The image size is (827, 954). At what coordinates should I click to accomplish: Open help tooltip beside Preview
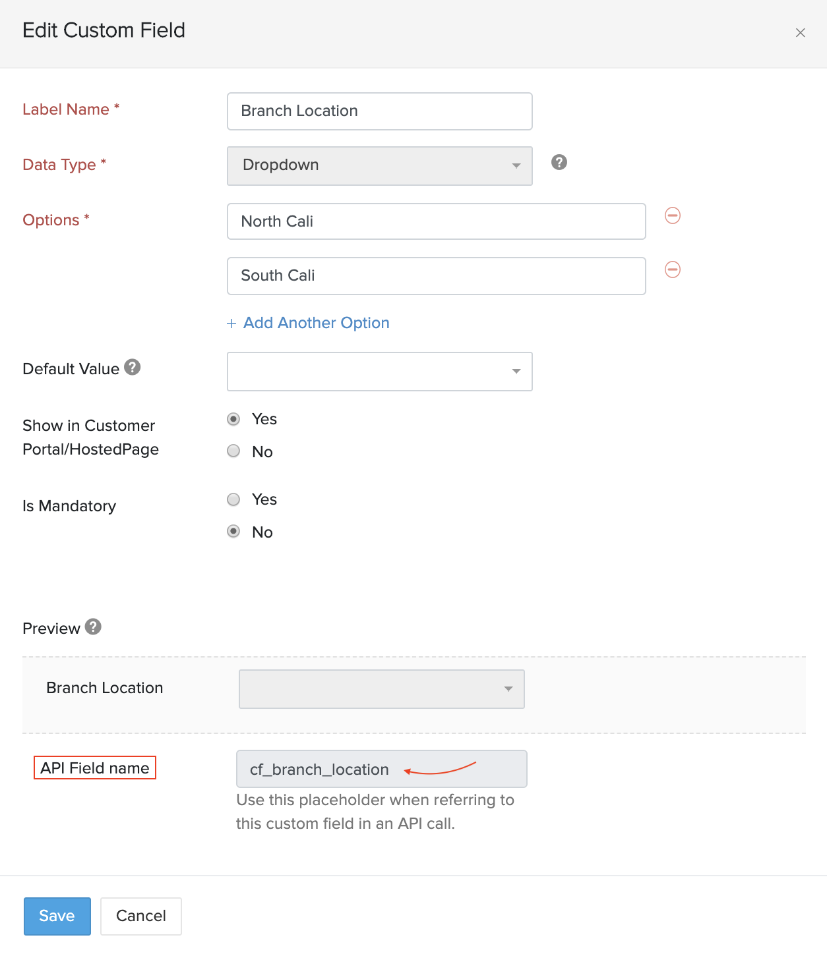point(93,627)
